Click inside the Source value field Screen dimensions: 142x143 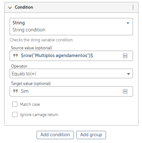point(71,56)
